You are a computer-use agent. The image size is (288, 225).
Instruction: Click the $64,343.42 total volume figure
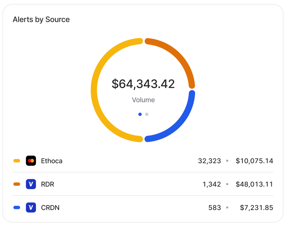click(143, 84)
